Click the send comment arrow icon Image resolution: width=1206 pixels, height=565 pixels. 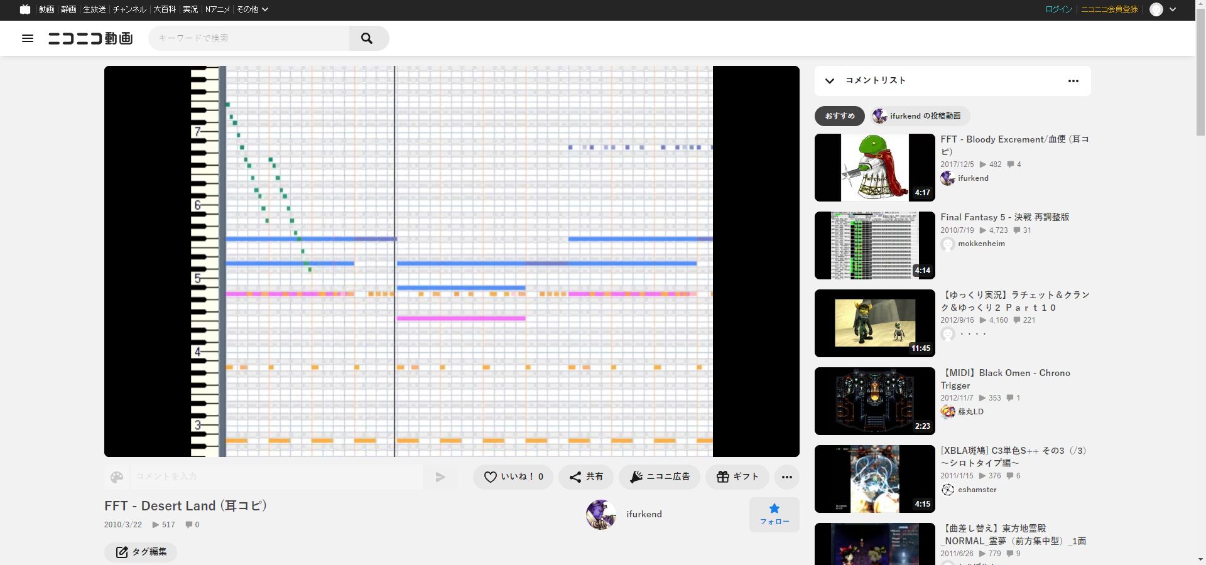point(440,477)
